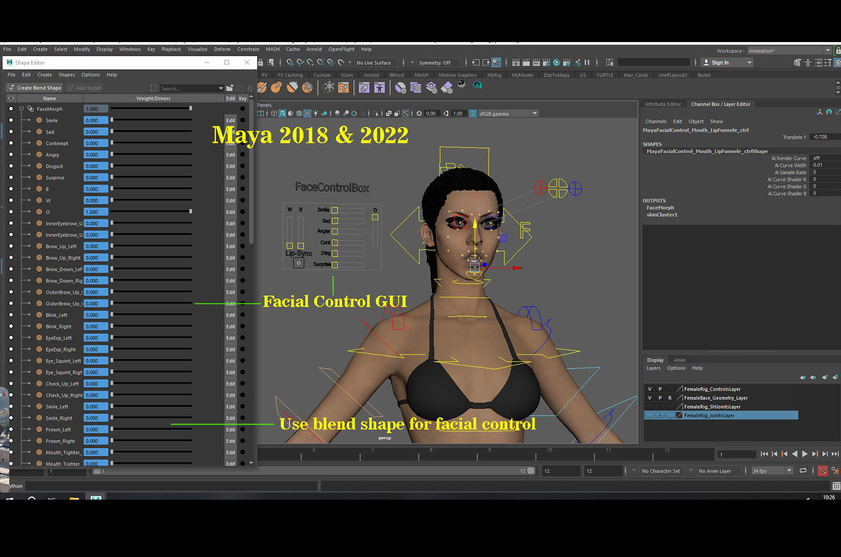The image size is (841, 557).
Task: Open the Windows menu in main menu bar
Action: (x=130, y=49)
